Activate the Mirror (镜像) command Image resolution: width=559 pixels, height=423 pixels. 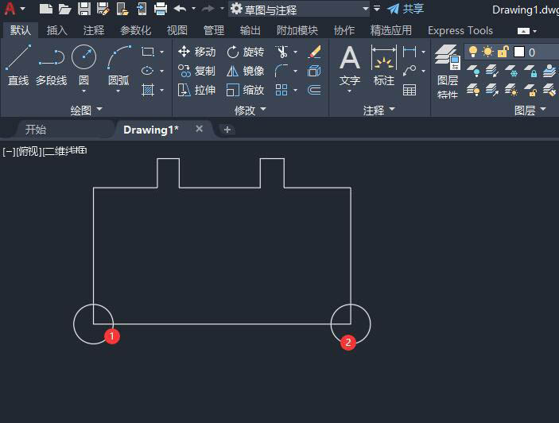tap(246, 71)
